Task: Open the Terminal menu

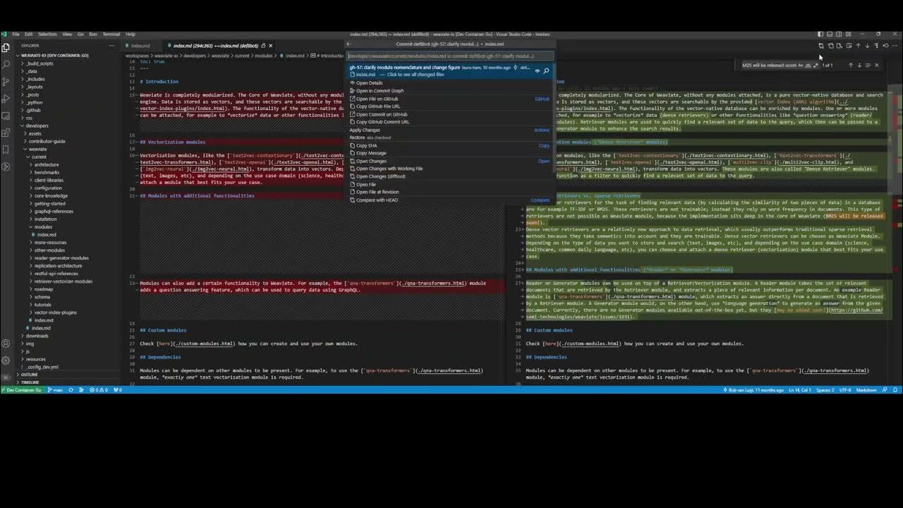Action: click(x=111, y=34)
